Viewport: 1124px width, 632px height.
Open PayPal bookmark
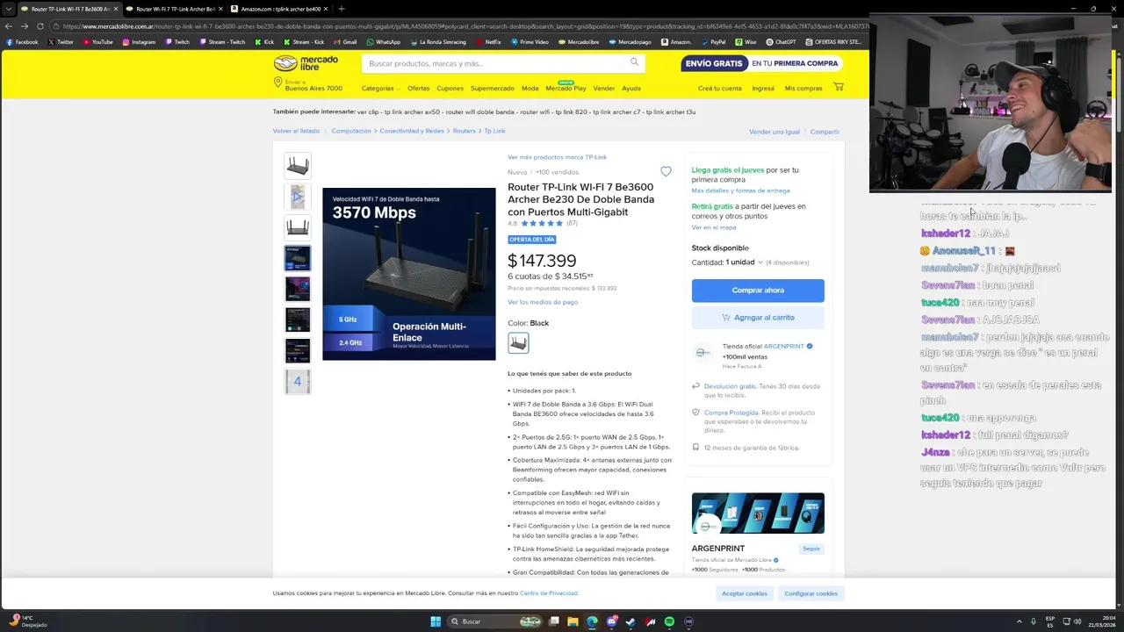coord(713,41)
